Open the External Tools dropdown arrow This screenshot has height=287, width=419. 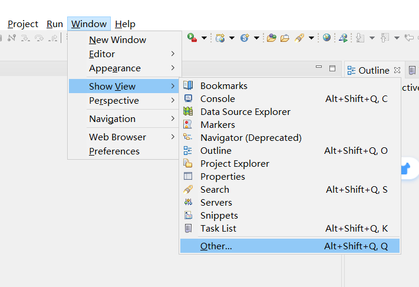pos(204,38)
